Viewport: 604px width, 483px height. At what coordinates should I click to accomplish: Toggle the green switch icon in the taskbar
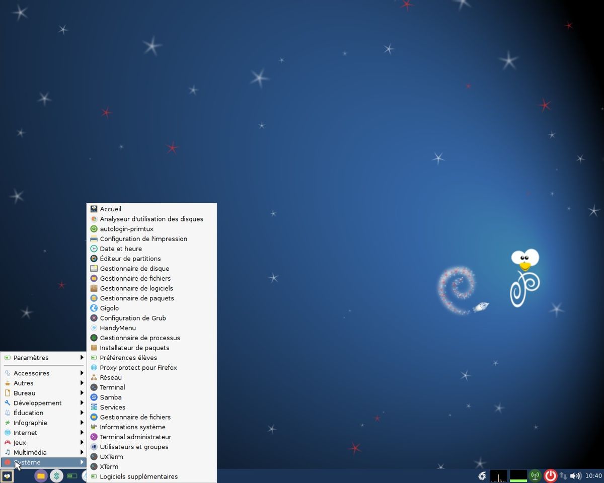[72, 475]
